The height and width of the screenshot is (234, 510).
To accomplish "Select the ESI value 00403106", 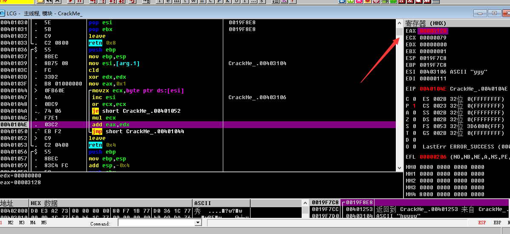I will [x=433, y=72].
